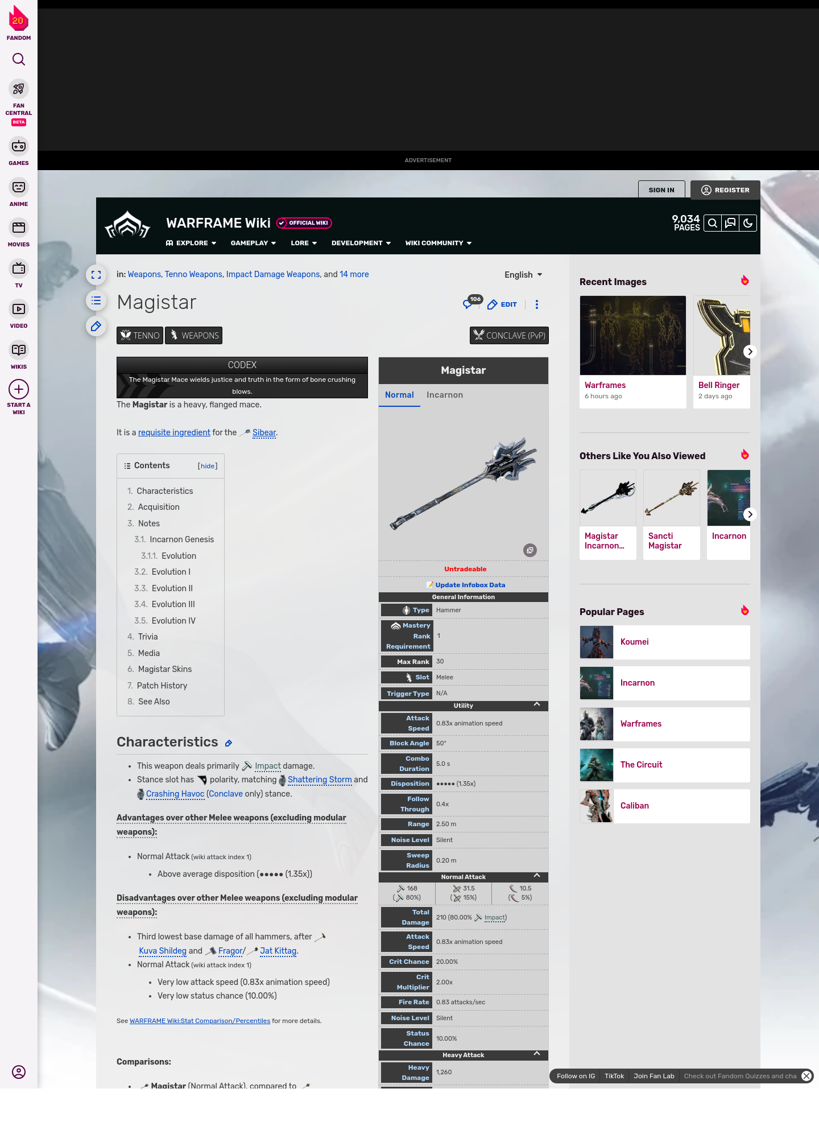Open the floating table of contents icon

(x=96, y=300)
